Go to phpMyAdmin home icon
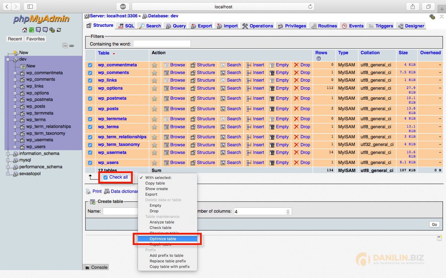The height and width of the screenshot is (278, 446). (24, 30)
